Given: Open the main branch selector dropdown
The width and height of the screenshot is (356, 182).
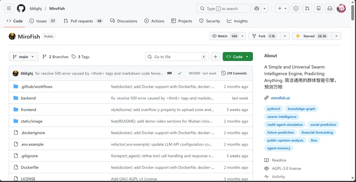Looking at the screenshot, I should (x=24, y=57).
